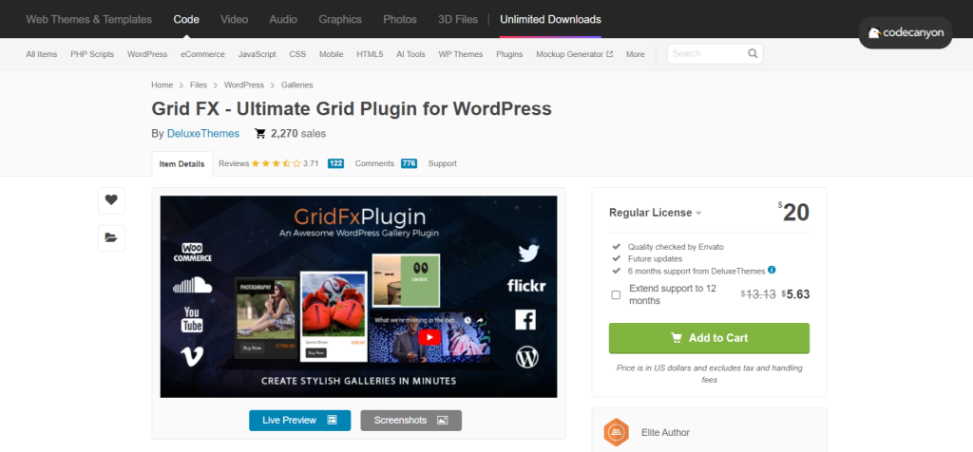The image size is (973, 452).
Task: Click the review star rating
Action: (x=277, y=163)
